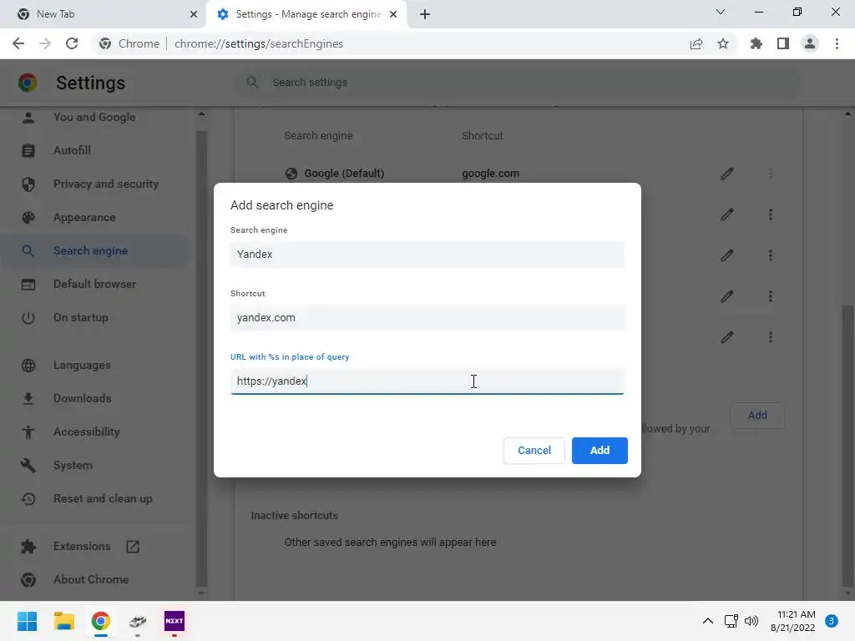
Task: Share this page icon
Action: coord(696,43)
